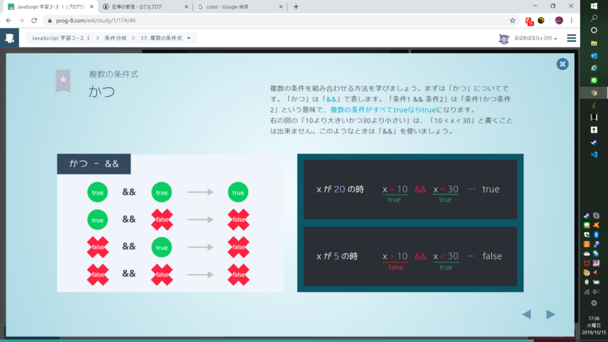Reload the current page
608x342 pixels.
(x=34, y=21)
